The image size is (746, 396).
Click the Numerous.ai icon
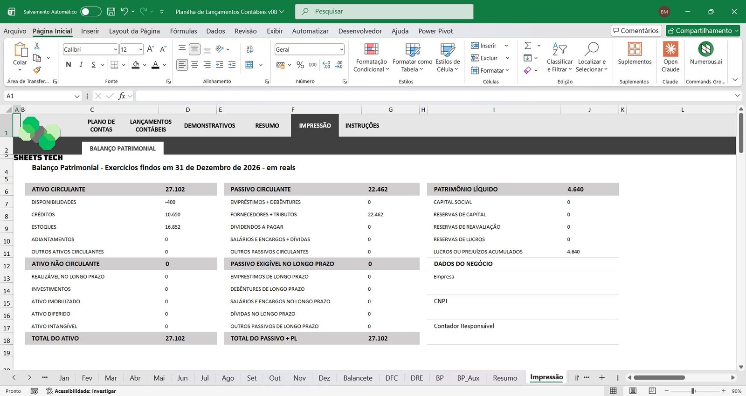tap(705, 49)
